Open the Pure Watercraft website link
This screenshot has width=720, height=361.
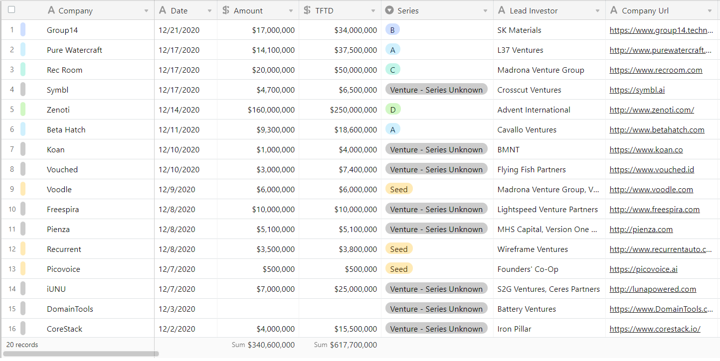[661, 50]
